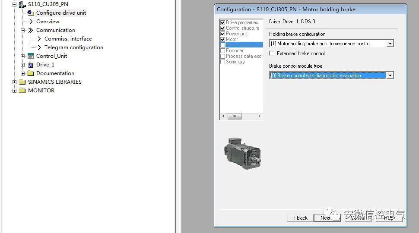The width and height of the screenshot is (419, 233).
Task: Toggle the Power unit step checkbox
Action: [222, 34]
